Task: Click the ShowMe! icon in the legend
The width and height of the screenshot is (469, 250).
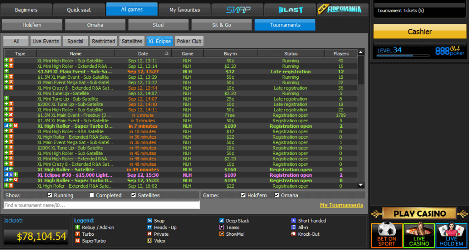Action: tap(222, 234)
